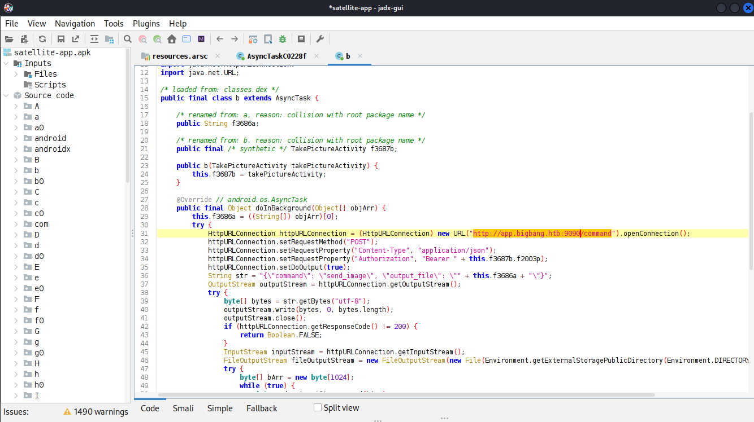
Task: Click the deobfuscation toolbar icon
Action: pyautogui.click(x=253, y=39)
